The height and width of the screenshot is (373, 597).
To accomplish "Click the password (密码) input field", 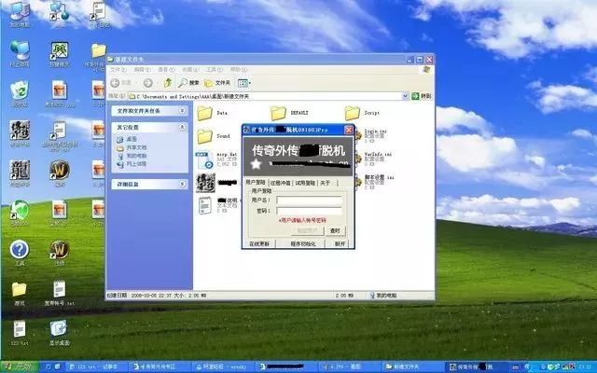I will (309, 211).
